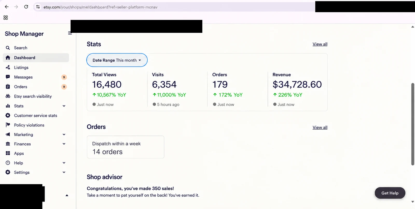The height and width of the screenshot is (209, 415).
Task: Click the Stats bar chart icon
Action: 8,106
